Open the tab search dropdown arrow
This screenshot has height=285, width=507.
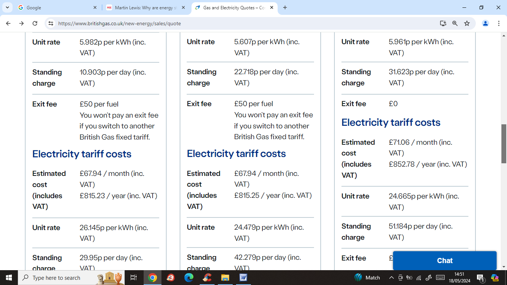7,7
